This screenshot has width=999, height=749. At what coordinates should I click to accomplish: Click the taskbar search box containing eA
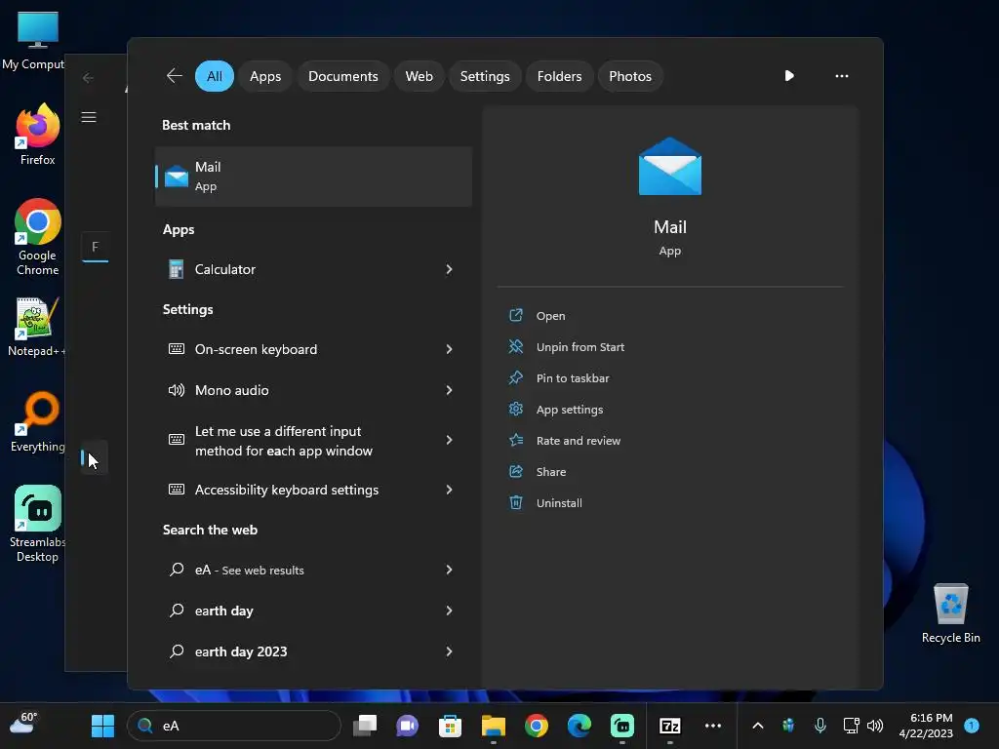tap(234, 726)
